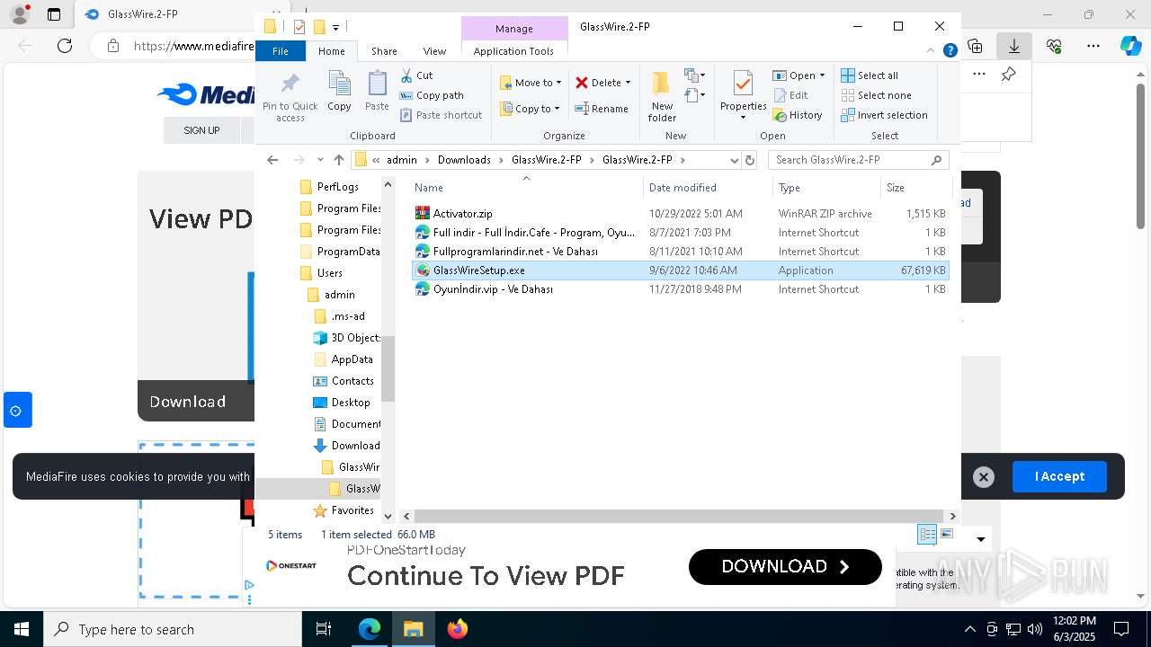Sort by Date modified column
This screenshot has width=1151, height=647.
(x=708, y=188)
